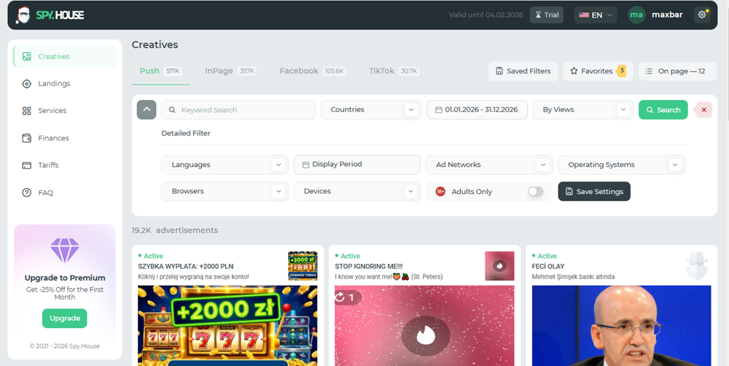The height and width of the screenshot is (366, 729).
Task: Click the Tariffs card icon
Action: [x=27, y=165]
